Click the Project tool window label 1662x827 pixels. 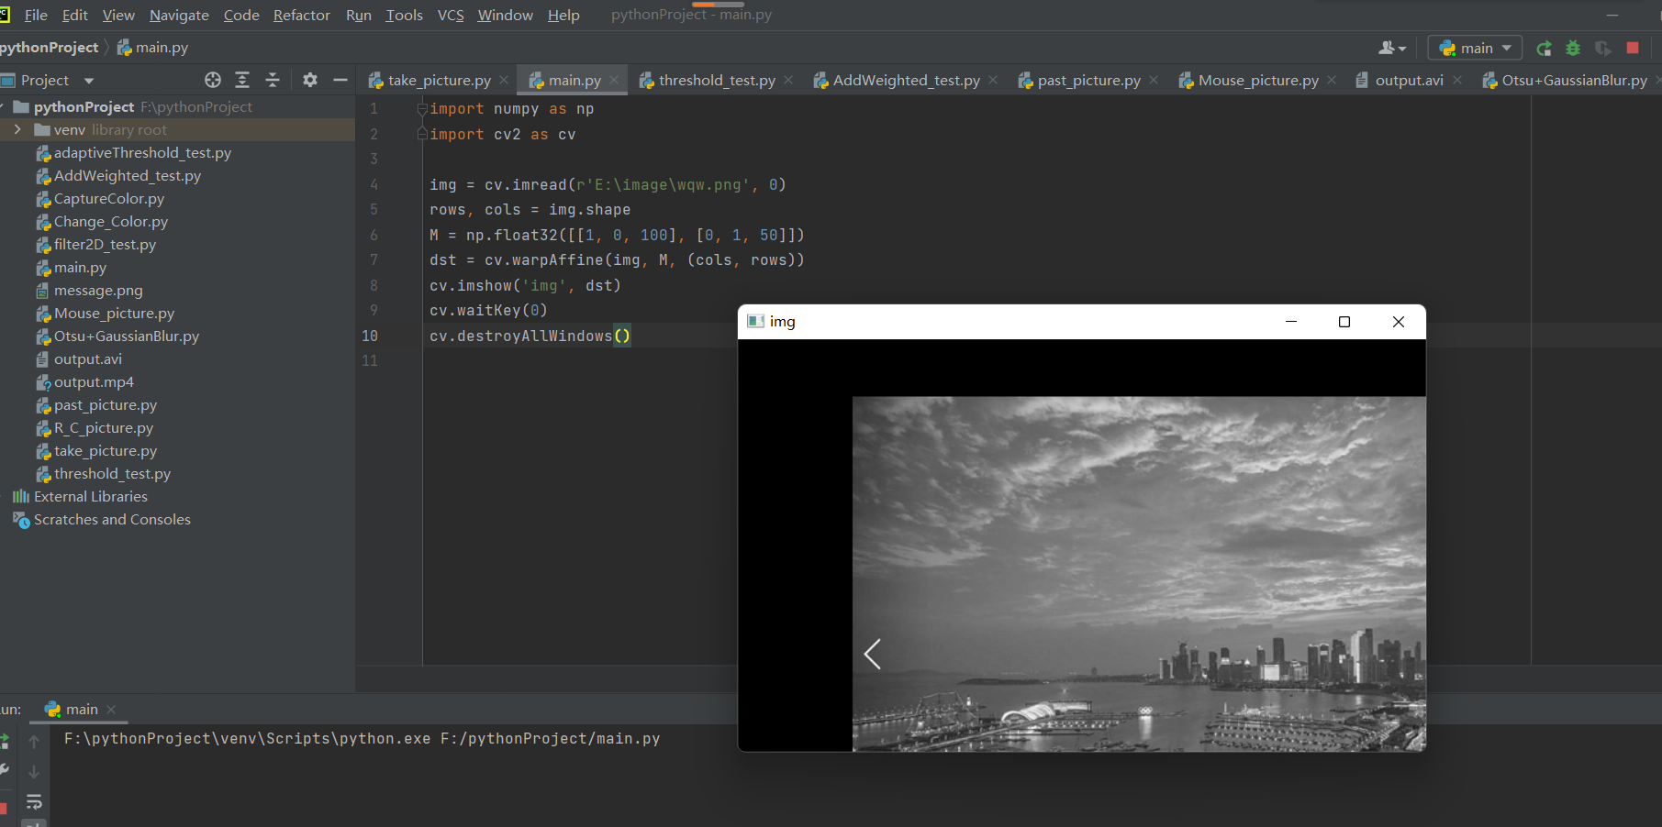pyautogui.click(x=45, y=81)
